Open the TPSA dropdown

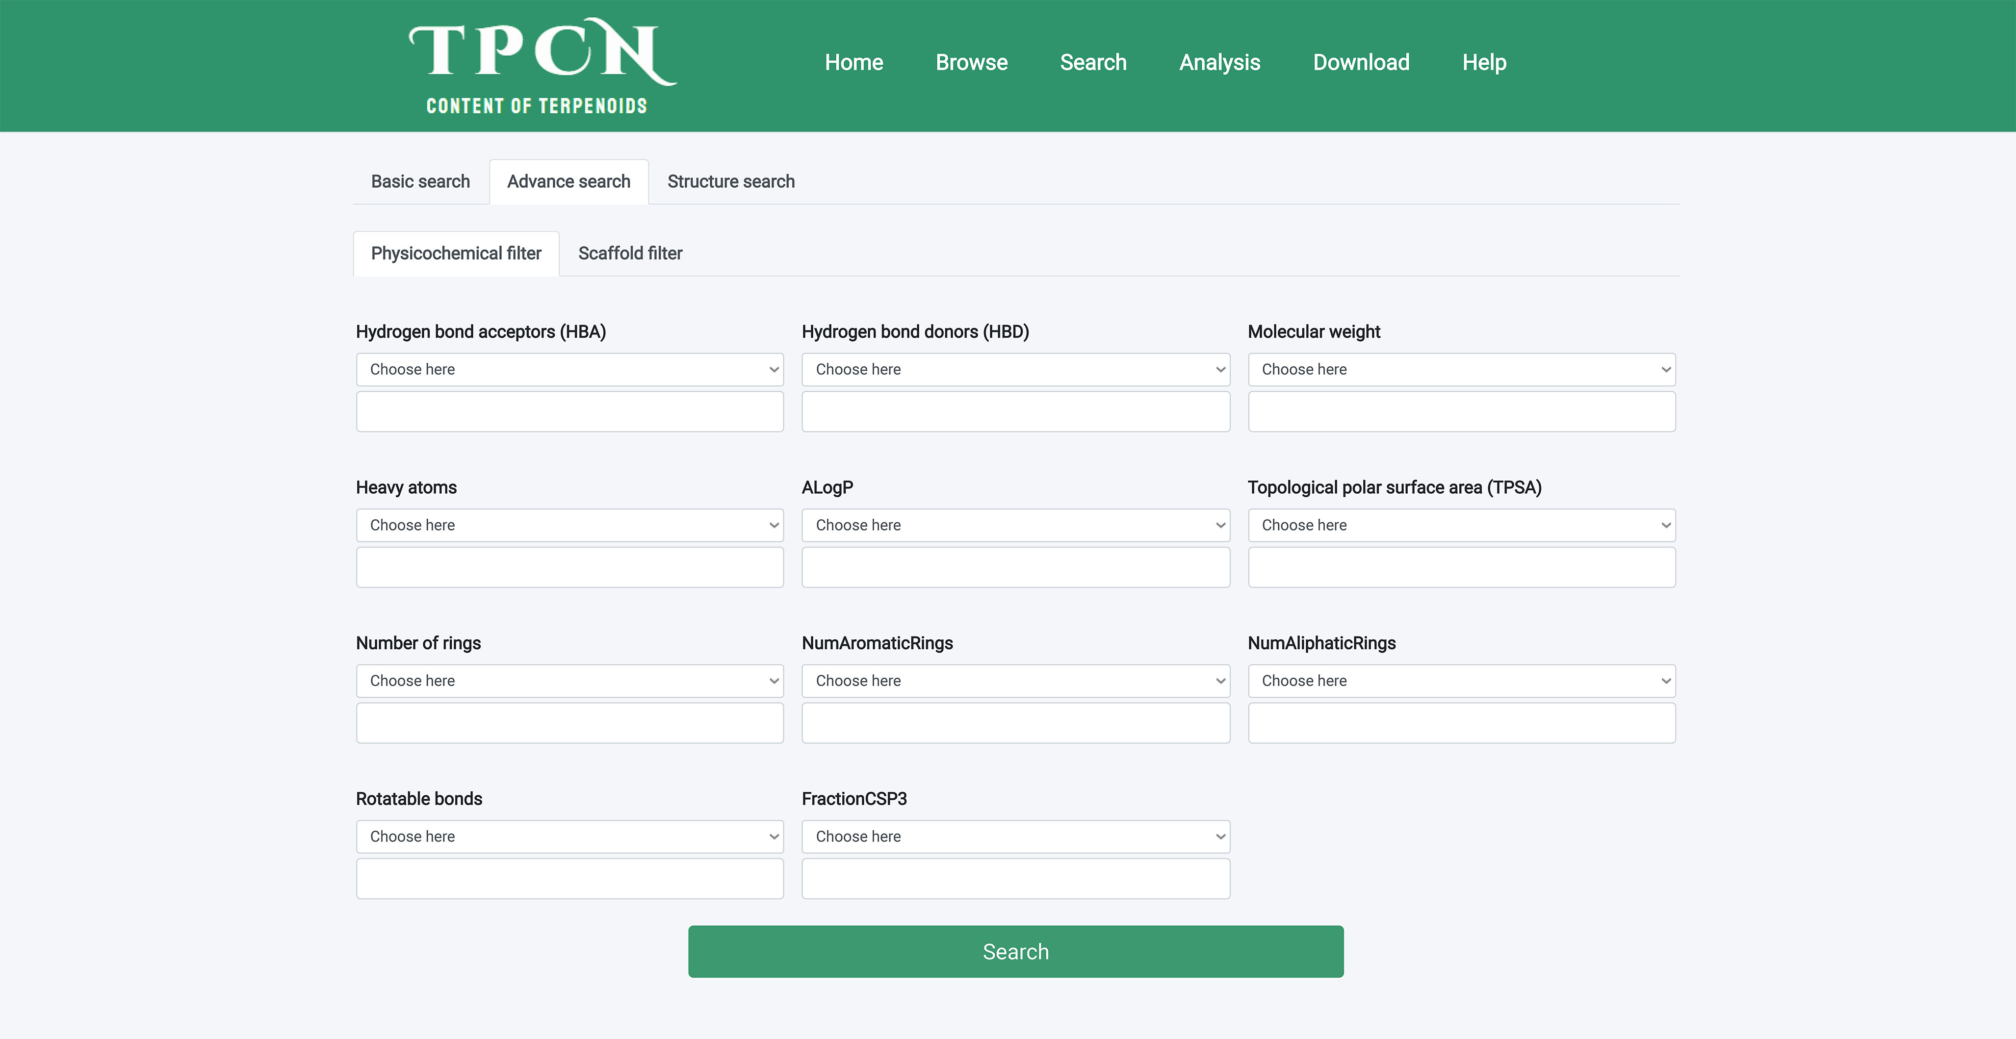click(x=1462, y=525)
